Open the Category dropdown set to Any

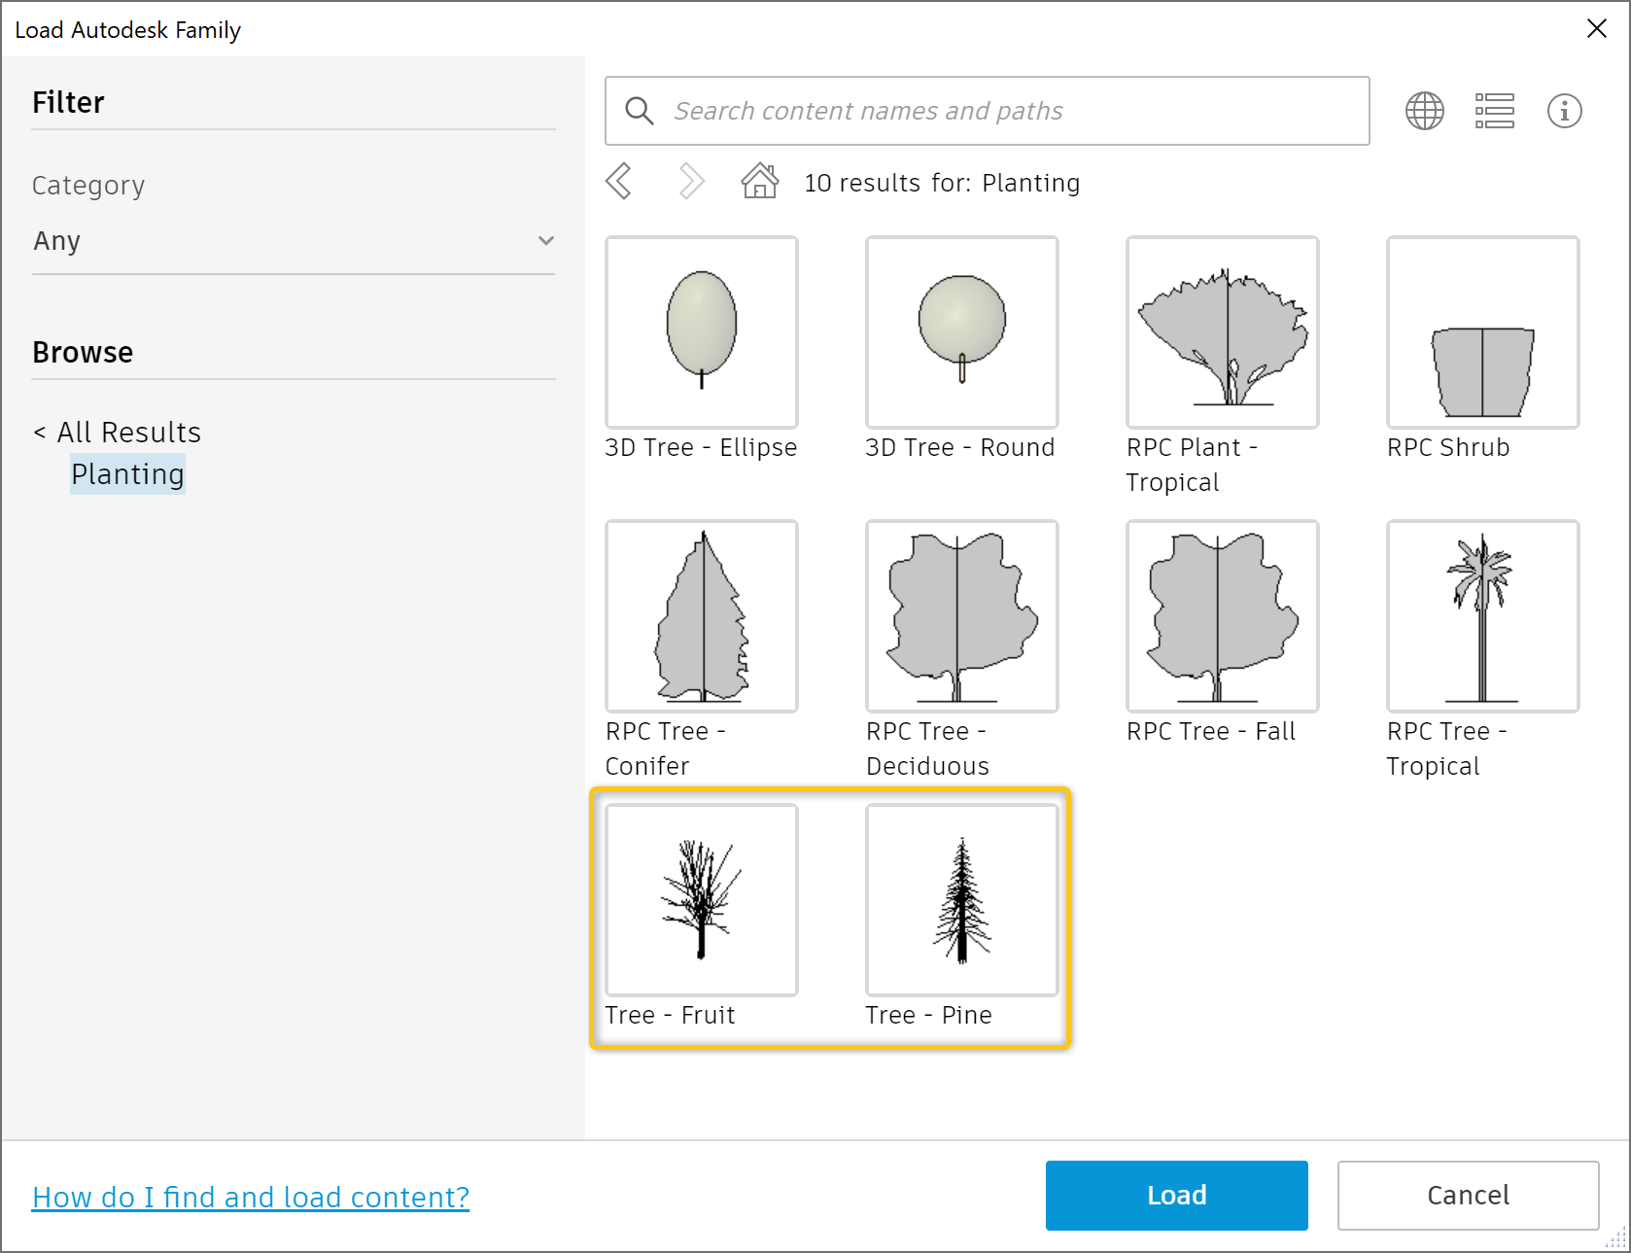coord(294,241)
